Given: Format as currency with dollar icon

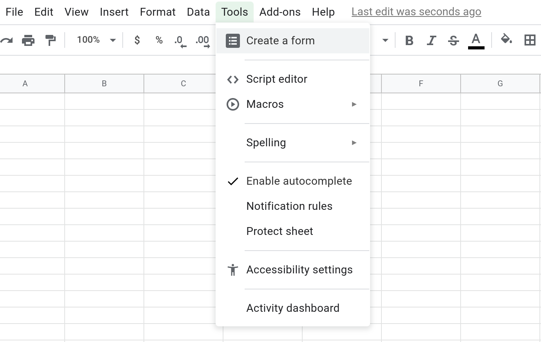Looking at the screenshot, I should 137,40.
